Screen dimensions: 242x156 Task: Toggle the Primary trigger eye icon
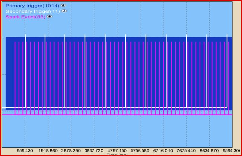click(x=64, y=6)
